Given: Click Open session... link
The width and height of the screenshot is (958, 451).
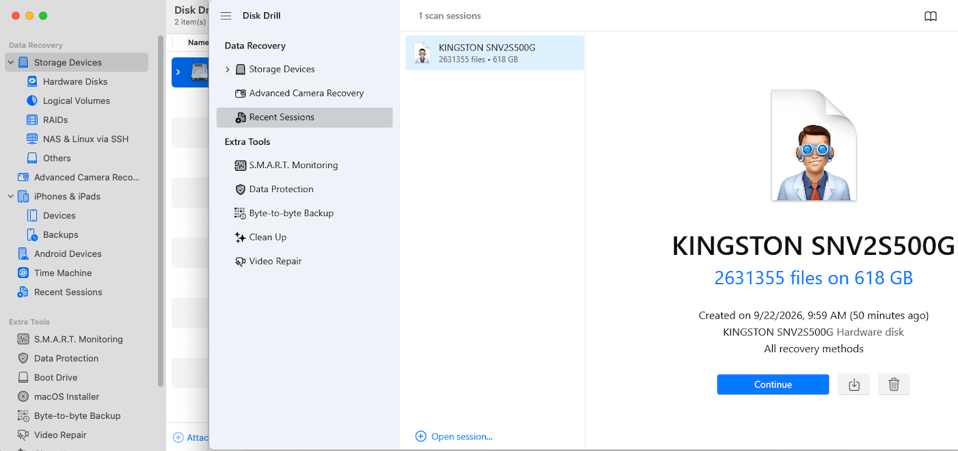Looking at the screenshot, I should tap(462, 437).
